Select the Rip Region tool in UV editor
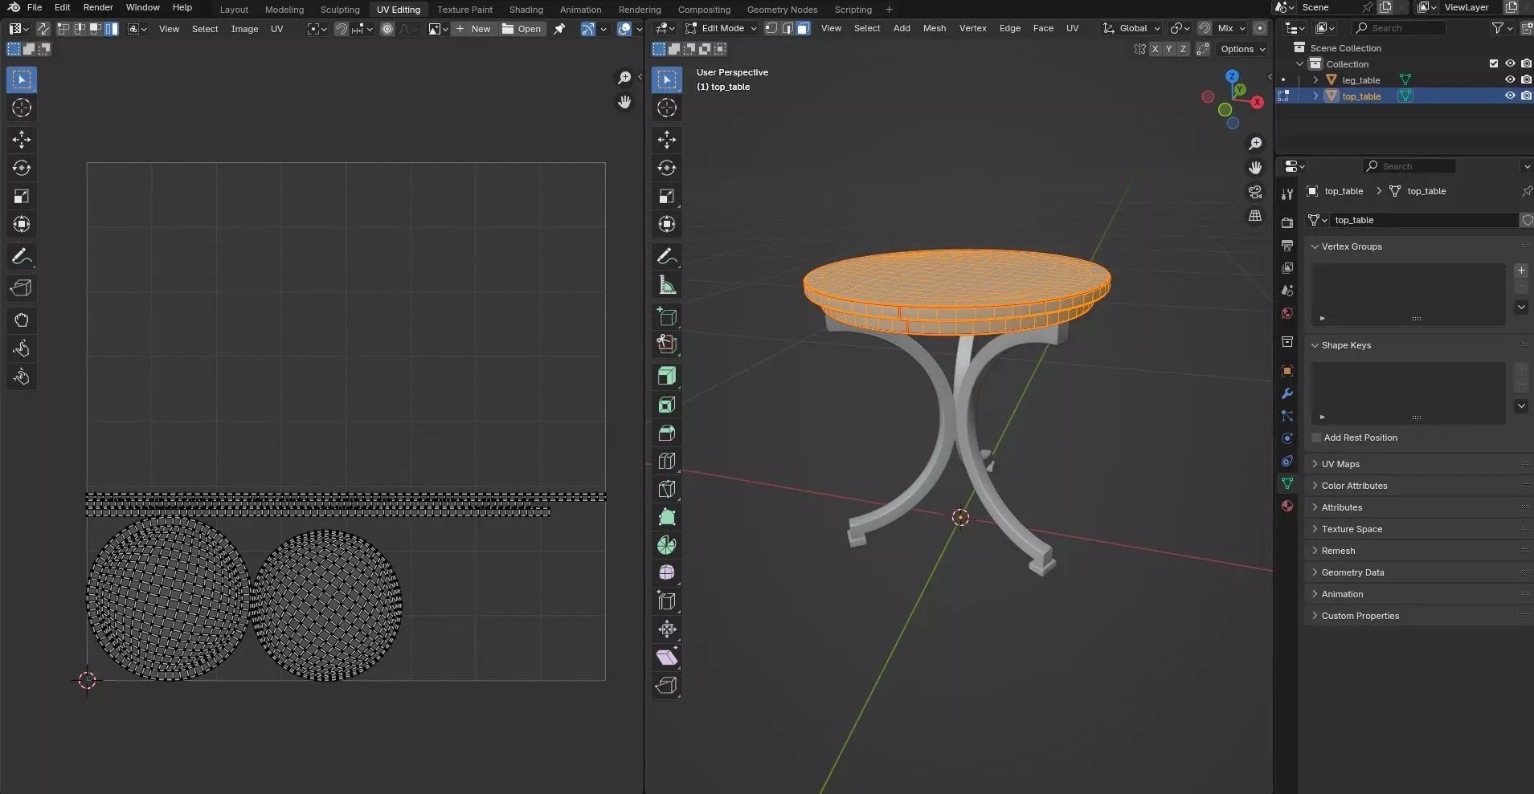The width and height of the screenshot is (1534, 794). 22,288
